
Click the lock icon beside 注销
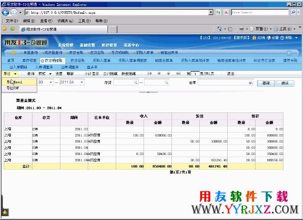(x=254, y=38)
